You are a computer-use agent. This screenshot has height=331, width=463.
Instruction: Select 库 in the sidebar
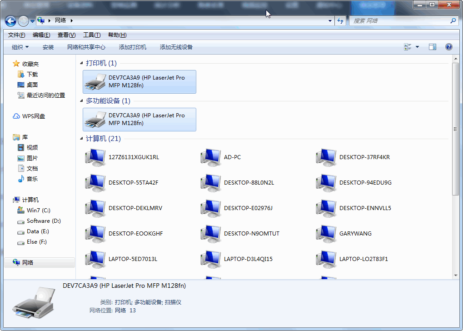[20, 137]
